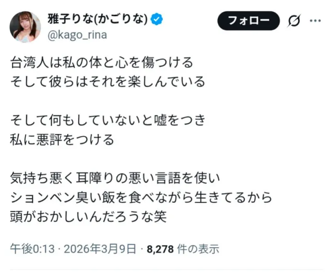Click display name 雅子りな(かごりな)
Image resolution: width=334 pixels, height=273 pixels.
[x=98, y=19]
